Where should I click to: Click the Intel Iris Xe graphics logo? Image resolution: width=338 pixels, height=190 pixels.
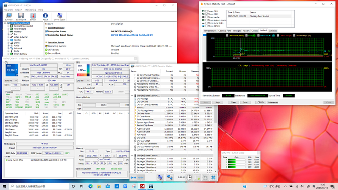coord(83,70)
